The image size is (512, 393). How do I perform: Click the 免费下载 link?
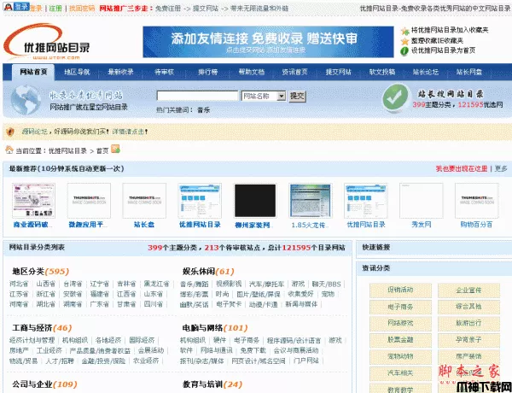pos(253,350)
